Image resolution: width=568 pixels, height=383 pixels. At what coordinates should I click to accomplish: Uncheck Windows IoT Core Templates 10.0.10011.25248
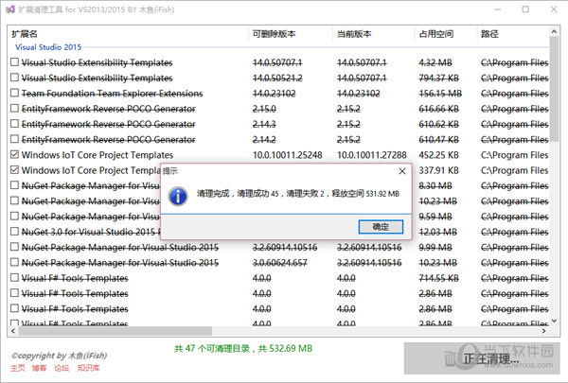pos(14,154)
